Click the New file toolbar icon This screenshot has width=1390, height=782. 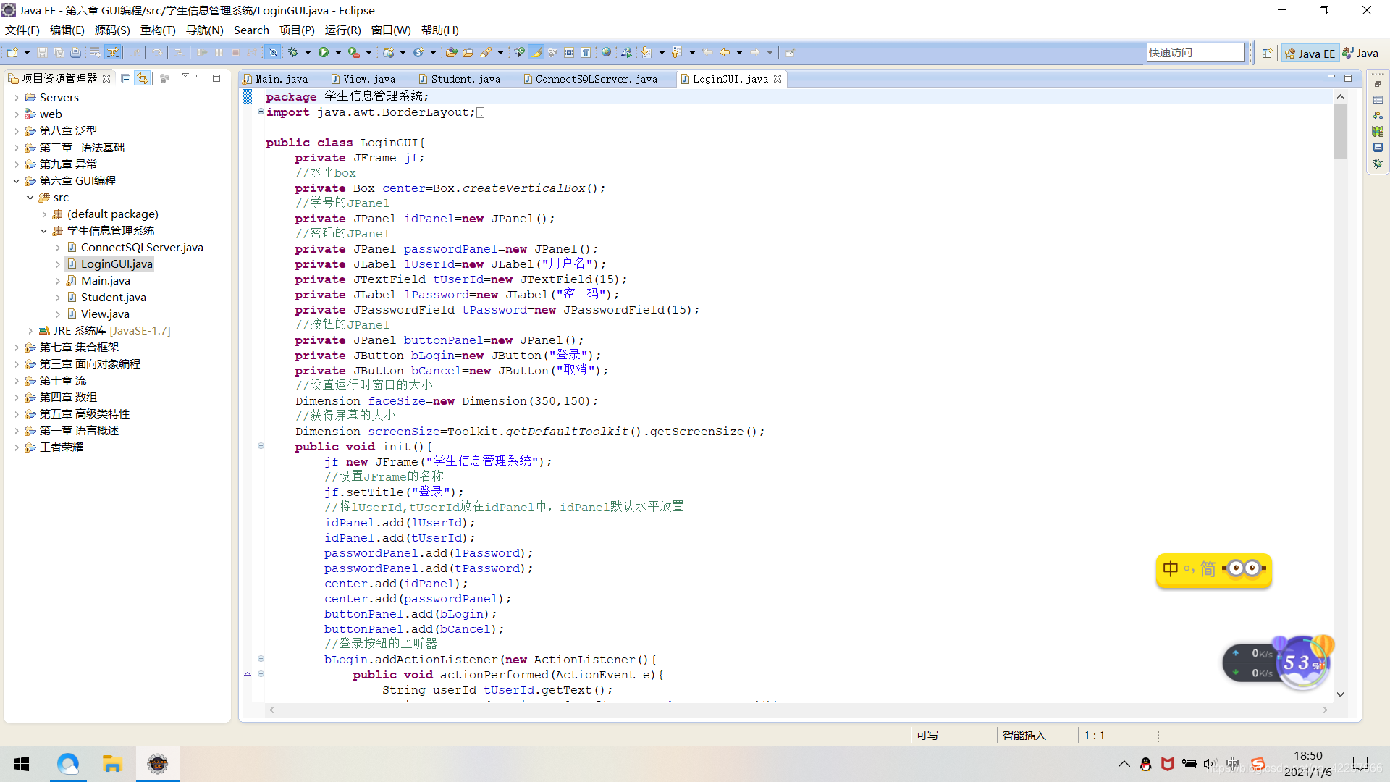(12, 52)
